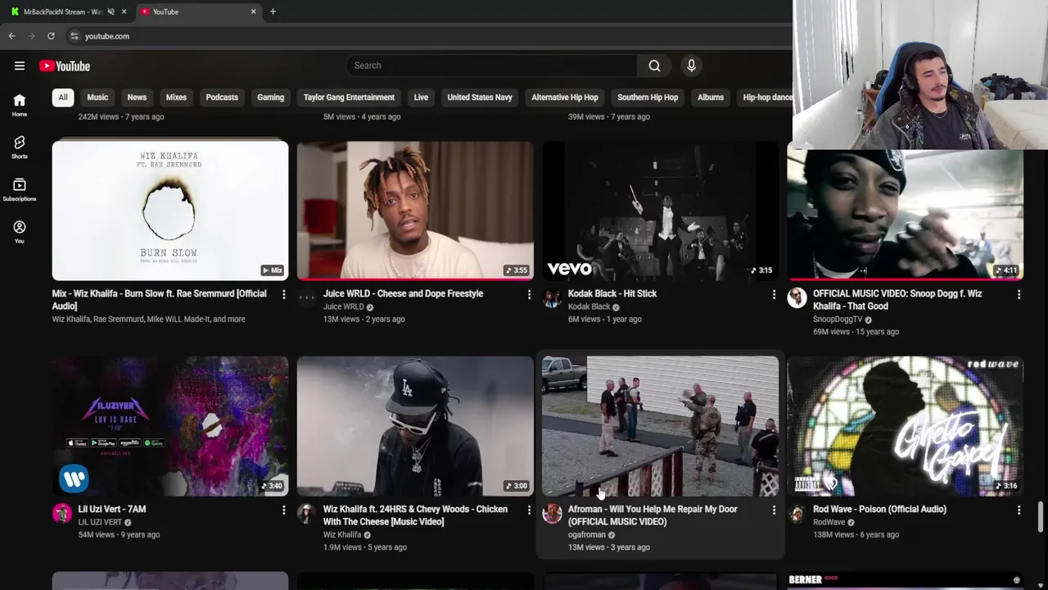Open RodWave channel name link
Image resolution: width=1048 pixels, height=590 pixels.
(x=829, y=522)
